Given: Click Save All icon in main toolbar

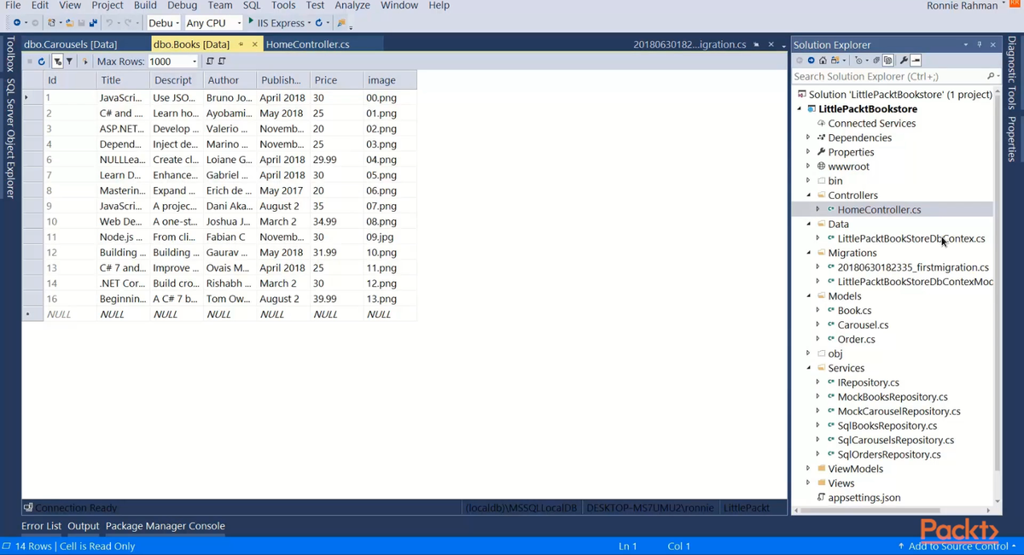Looking at the screenshot, I should [94, 23].
